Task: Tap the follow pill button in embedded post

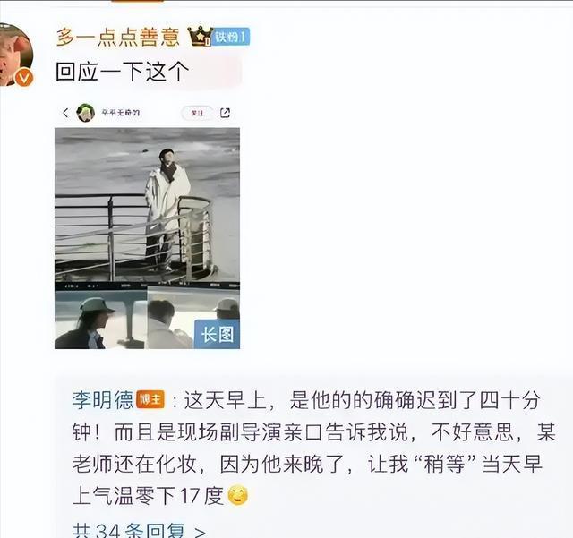Action: click(197, 113)
